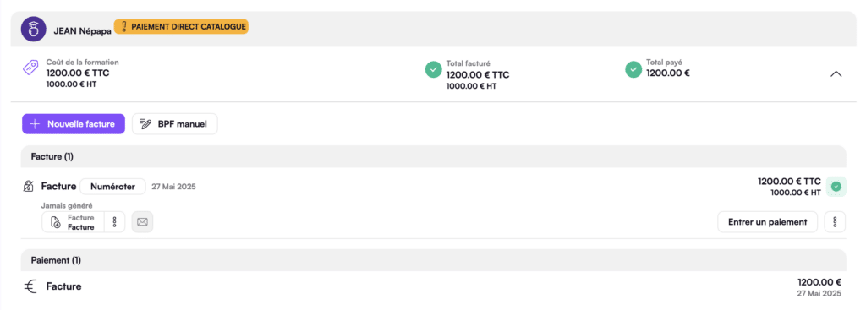Create a new invoice with Nouvelle facture

point(74,124)
